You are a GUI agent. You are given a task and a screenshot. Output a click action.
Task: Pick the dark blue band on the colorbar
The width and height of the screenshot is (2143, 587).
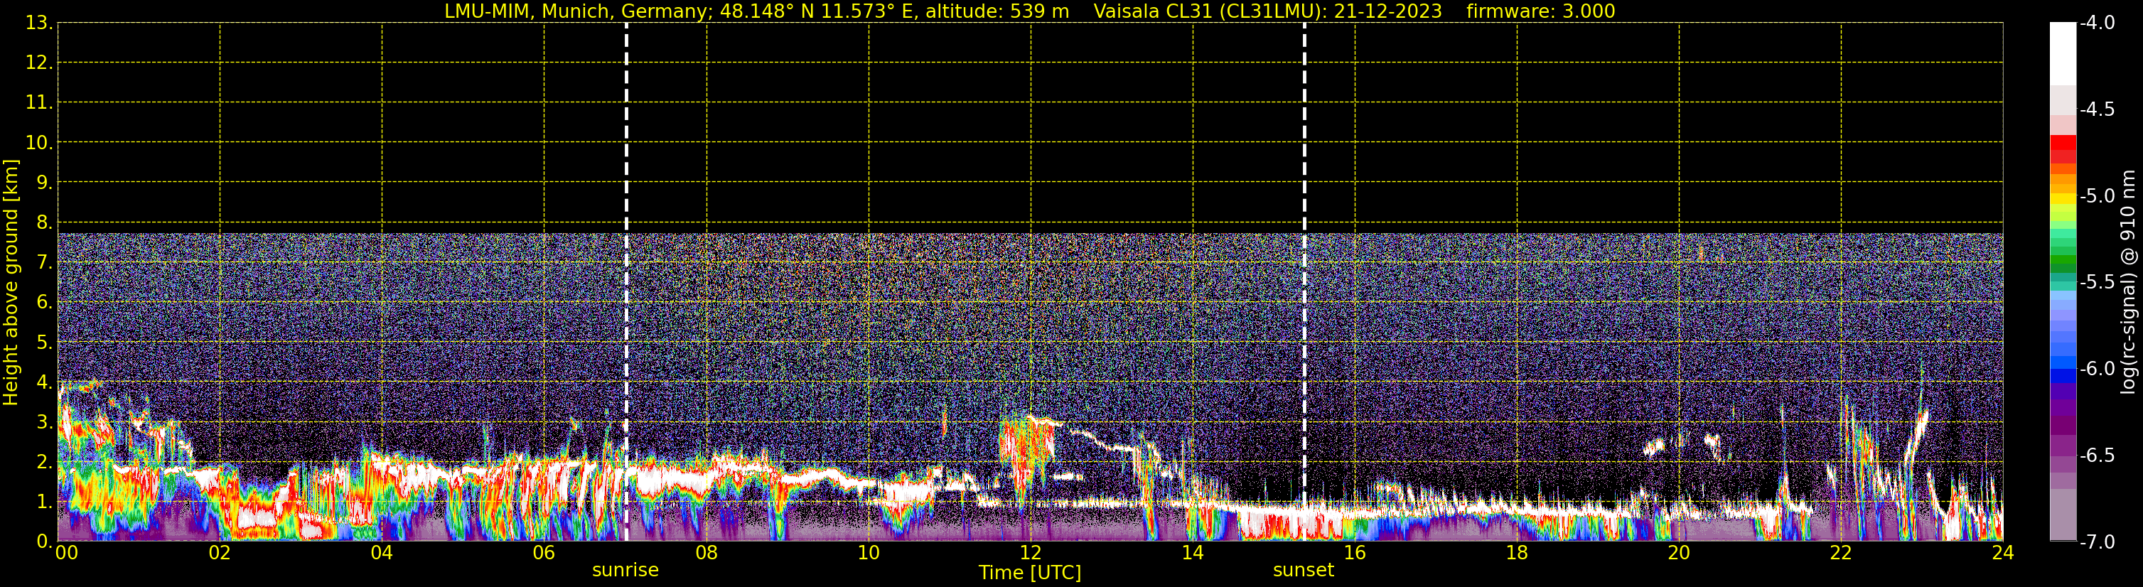click(x=2062, y=374)
